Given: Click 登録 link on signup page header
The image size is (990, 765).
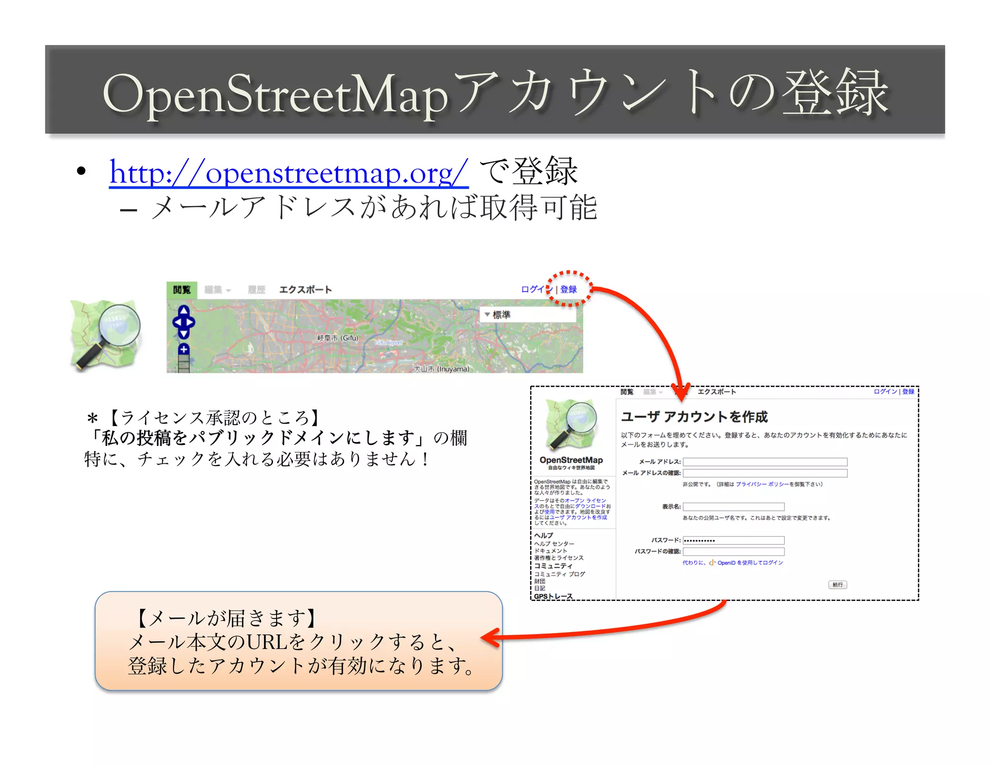Looking at the screenshot, I should point(908,392).
